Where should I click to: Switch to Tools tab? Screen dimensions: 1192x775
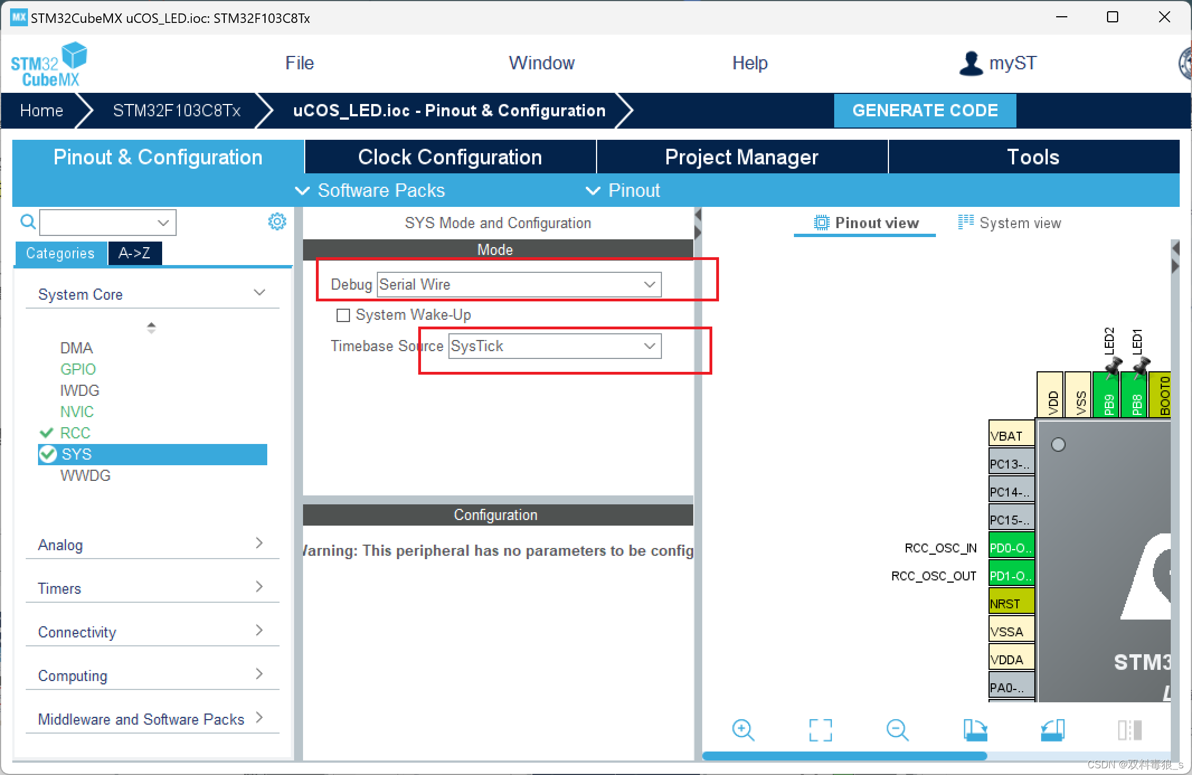[x=1033, y=157]
